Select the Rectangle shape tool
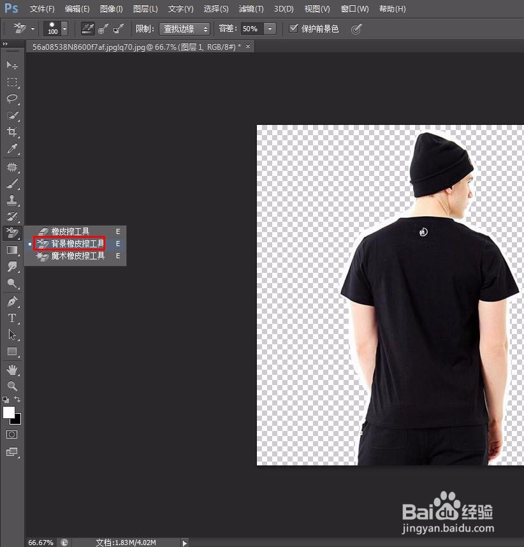Image resolution: width=524 pixels, height=547 pixels. tap(12, 351)
